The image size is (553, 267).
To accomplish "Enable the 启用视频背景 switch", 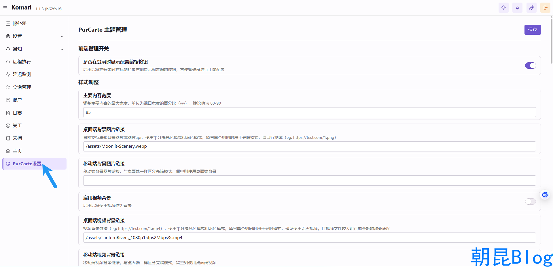I will pyautogui.click(x=530, y=201).
